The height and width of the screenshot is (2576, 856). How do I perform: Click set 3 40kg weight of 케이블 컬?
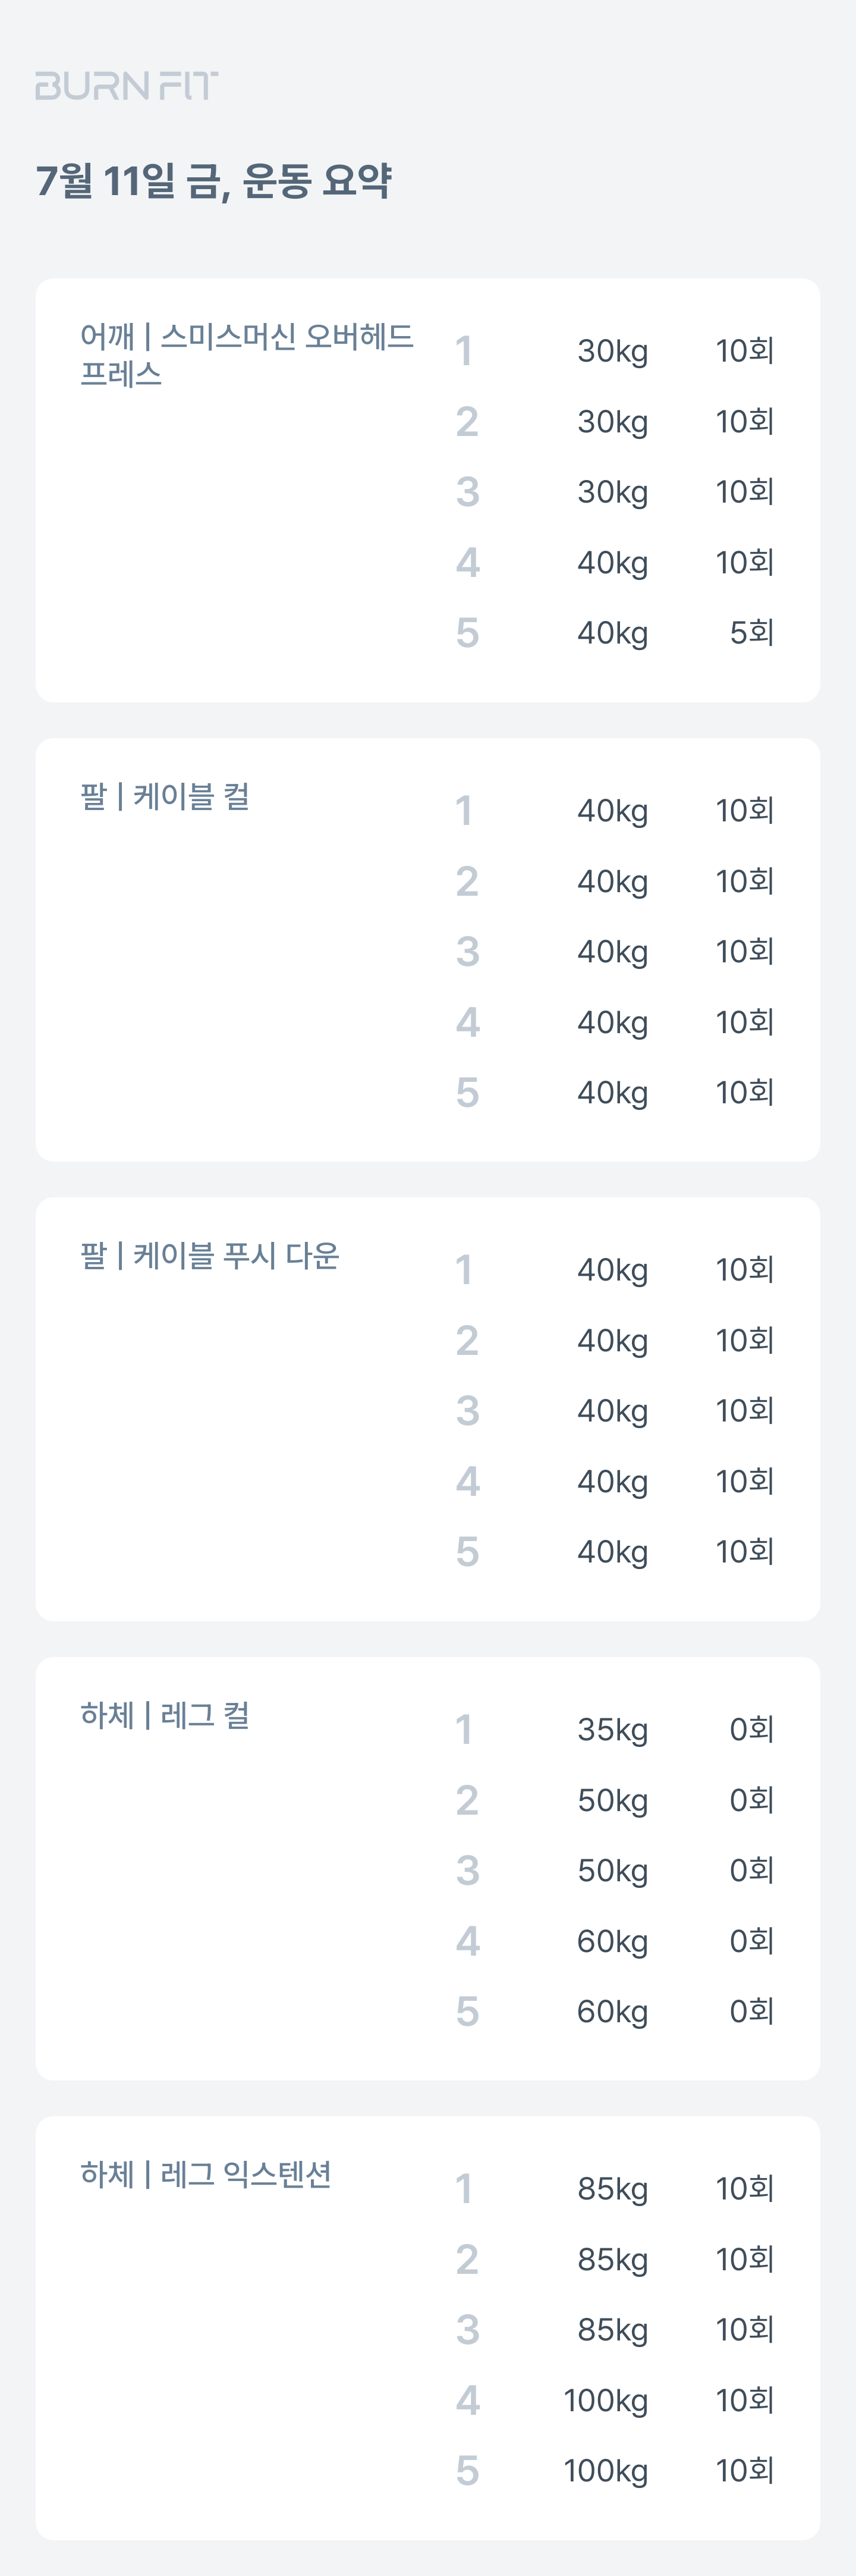(x=612, y=951)
